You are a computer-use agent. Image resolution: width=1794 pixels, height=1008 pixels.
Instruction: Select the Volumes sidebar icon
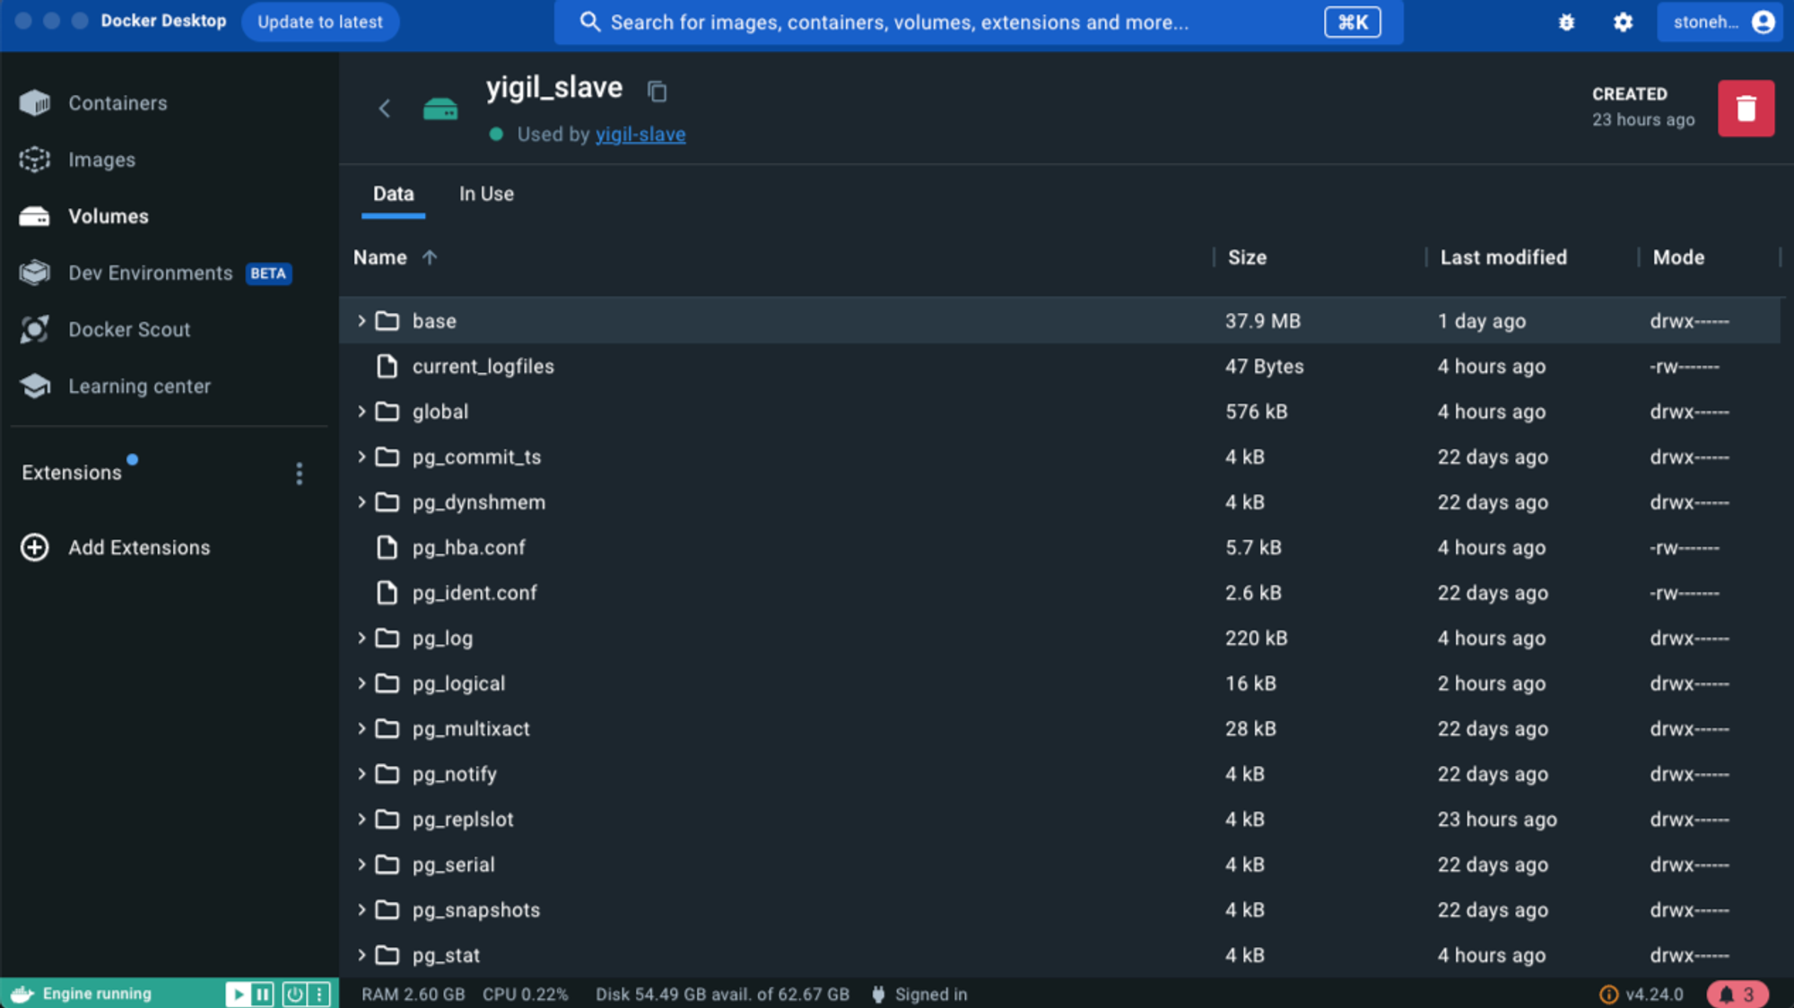[x=35, y=216]
